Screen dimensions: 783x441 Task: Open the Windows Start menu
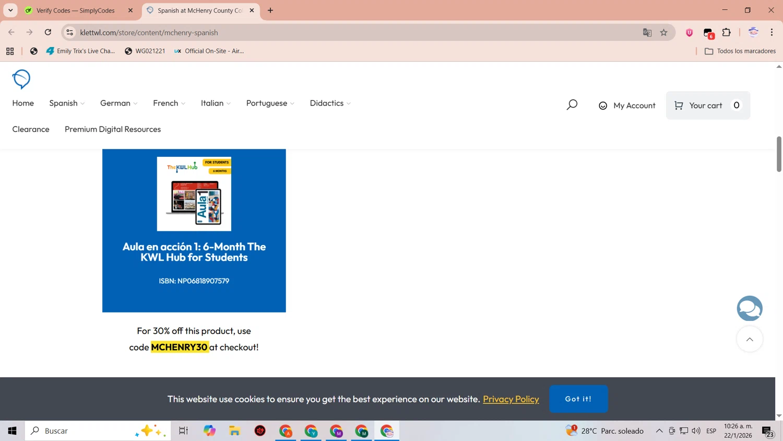pos(12,431)
